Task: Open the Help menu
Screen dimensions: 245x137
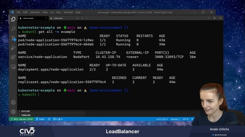Action: (x=78, y=12)
